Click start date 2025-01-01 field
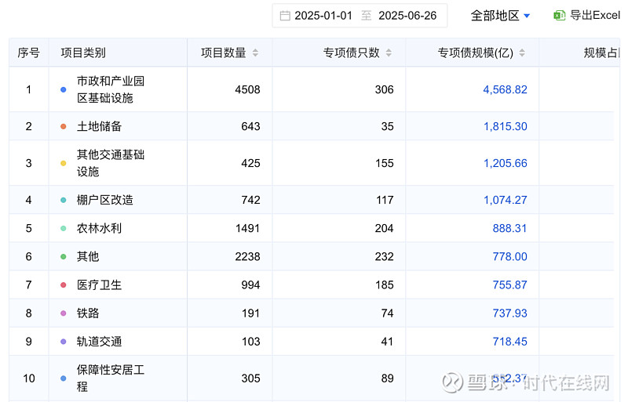This screenshot has height=402, width=628. (x=323, y=16)
